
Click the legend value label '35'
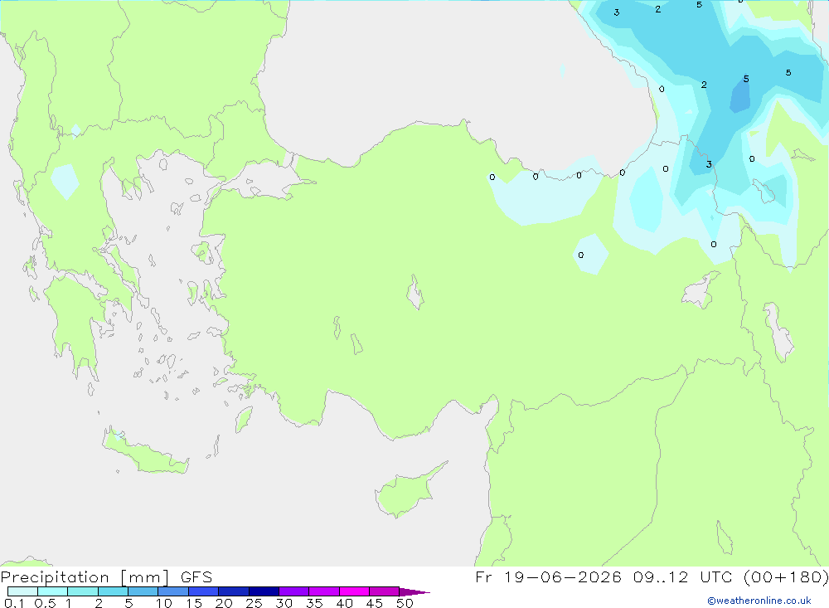click(314, 603)
